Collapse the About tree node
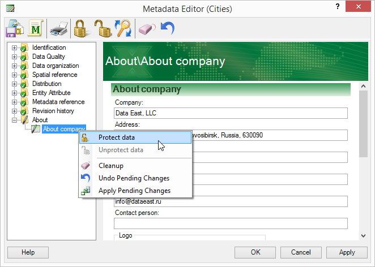This screenshot has height=267, width=375. pos(14,120)
